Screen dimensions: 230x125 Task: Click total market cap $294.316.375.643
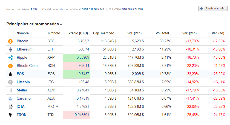coord(93,9)
